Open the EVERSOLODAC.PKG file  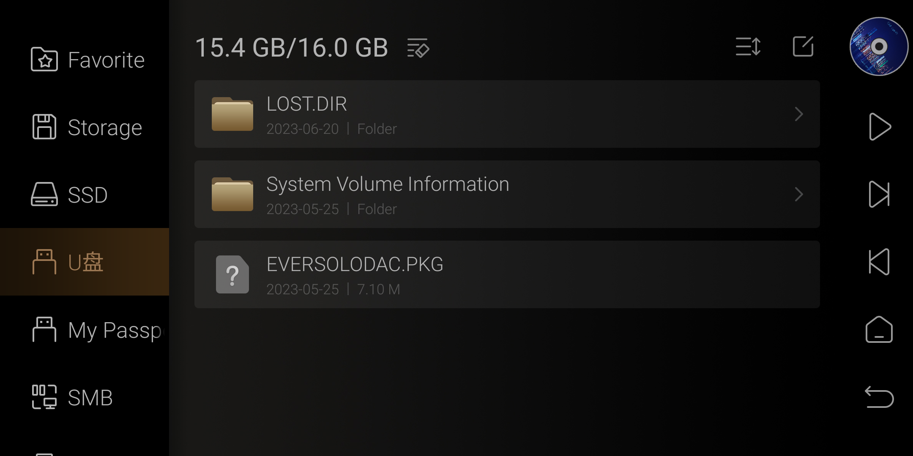click(507, 274)
